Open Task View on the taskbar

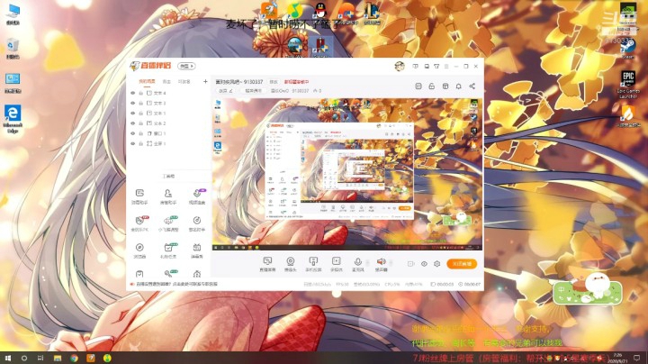[x=40, y=358]
